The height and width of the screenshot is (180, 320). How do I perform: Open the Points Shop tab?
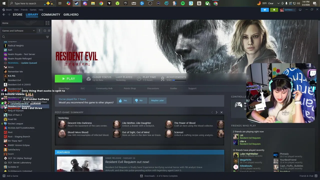[130, 88]
